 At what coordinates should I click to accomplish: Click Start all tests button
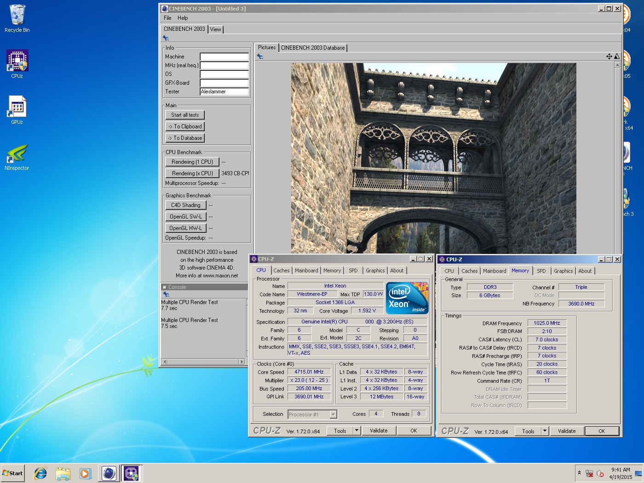click(x=185, y=115)
